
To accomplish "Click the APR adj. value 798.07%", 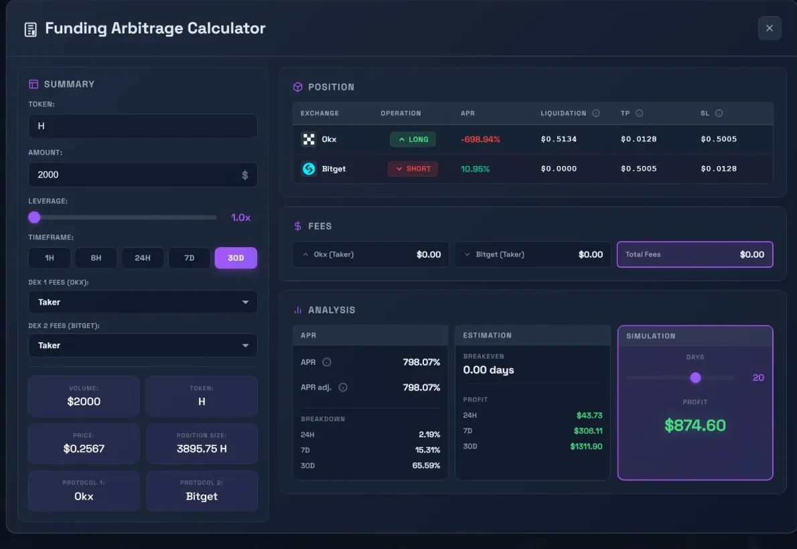I will click(x=421, y=388).
